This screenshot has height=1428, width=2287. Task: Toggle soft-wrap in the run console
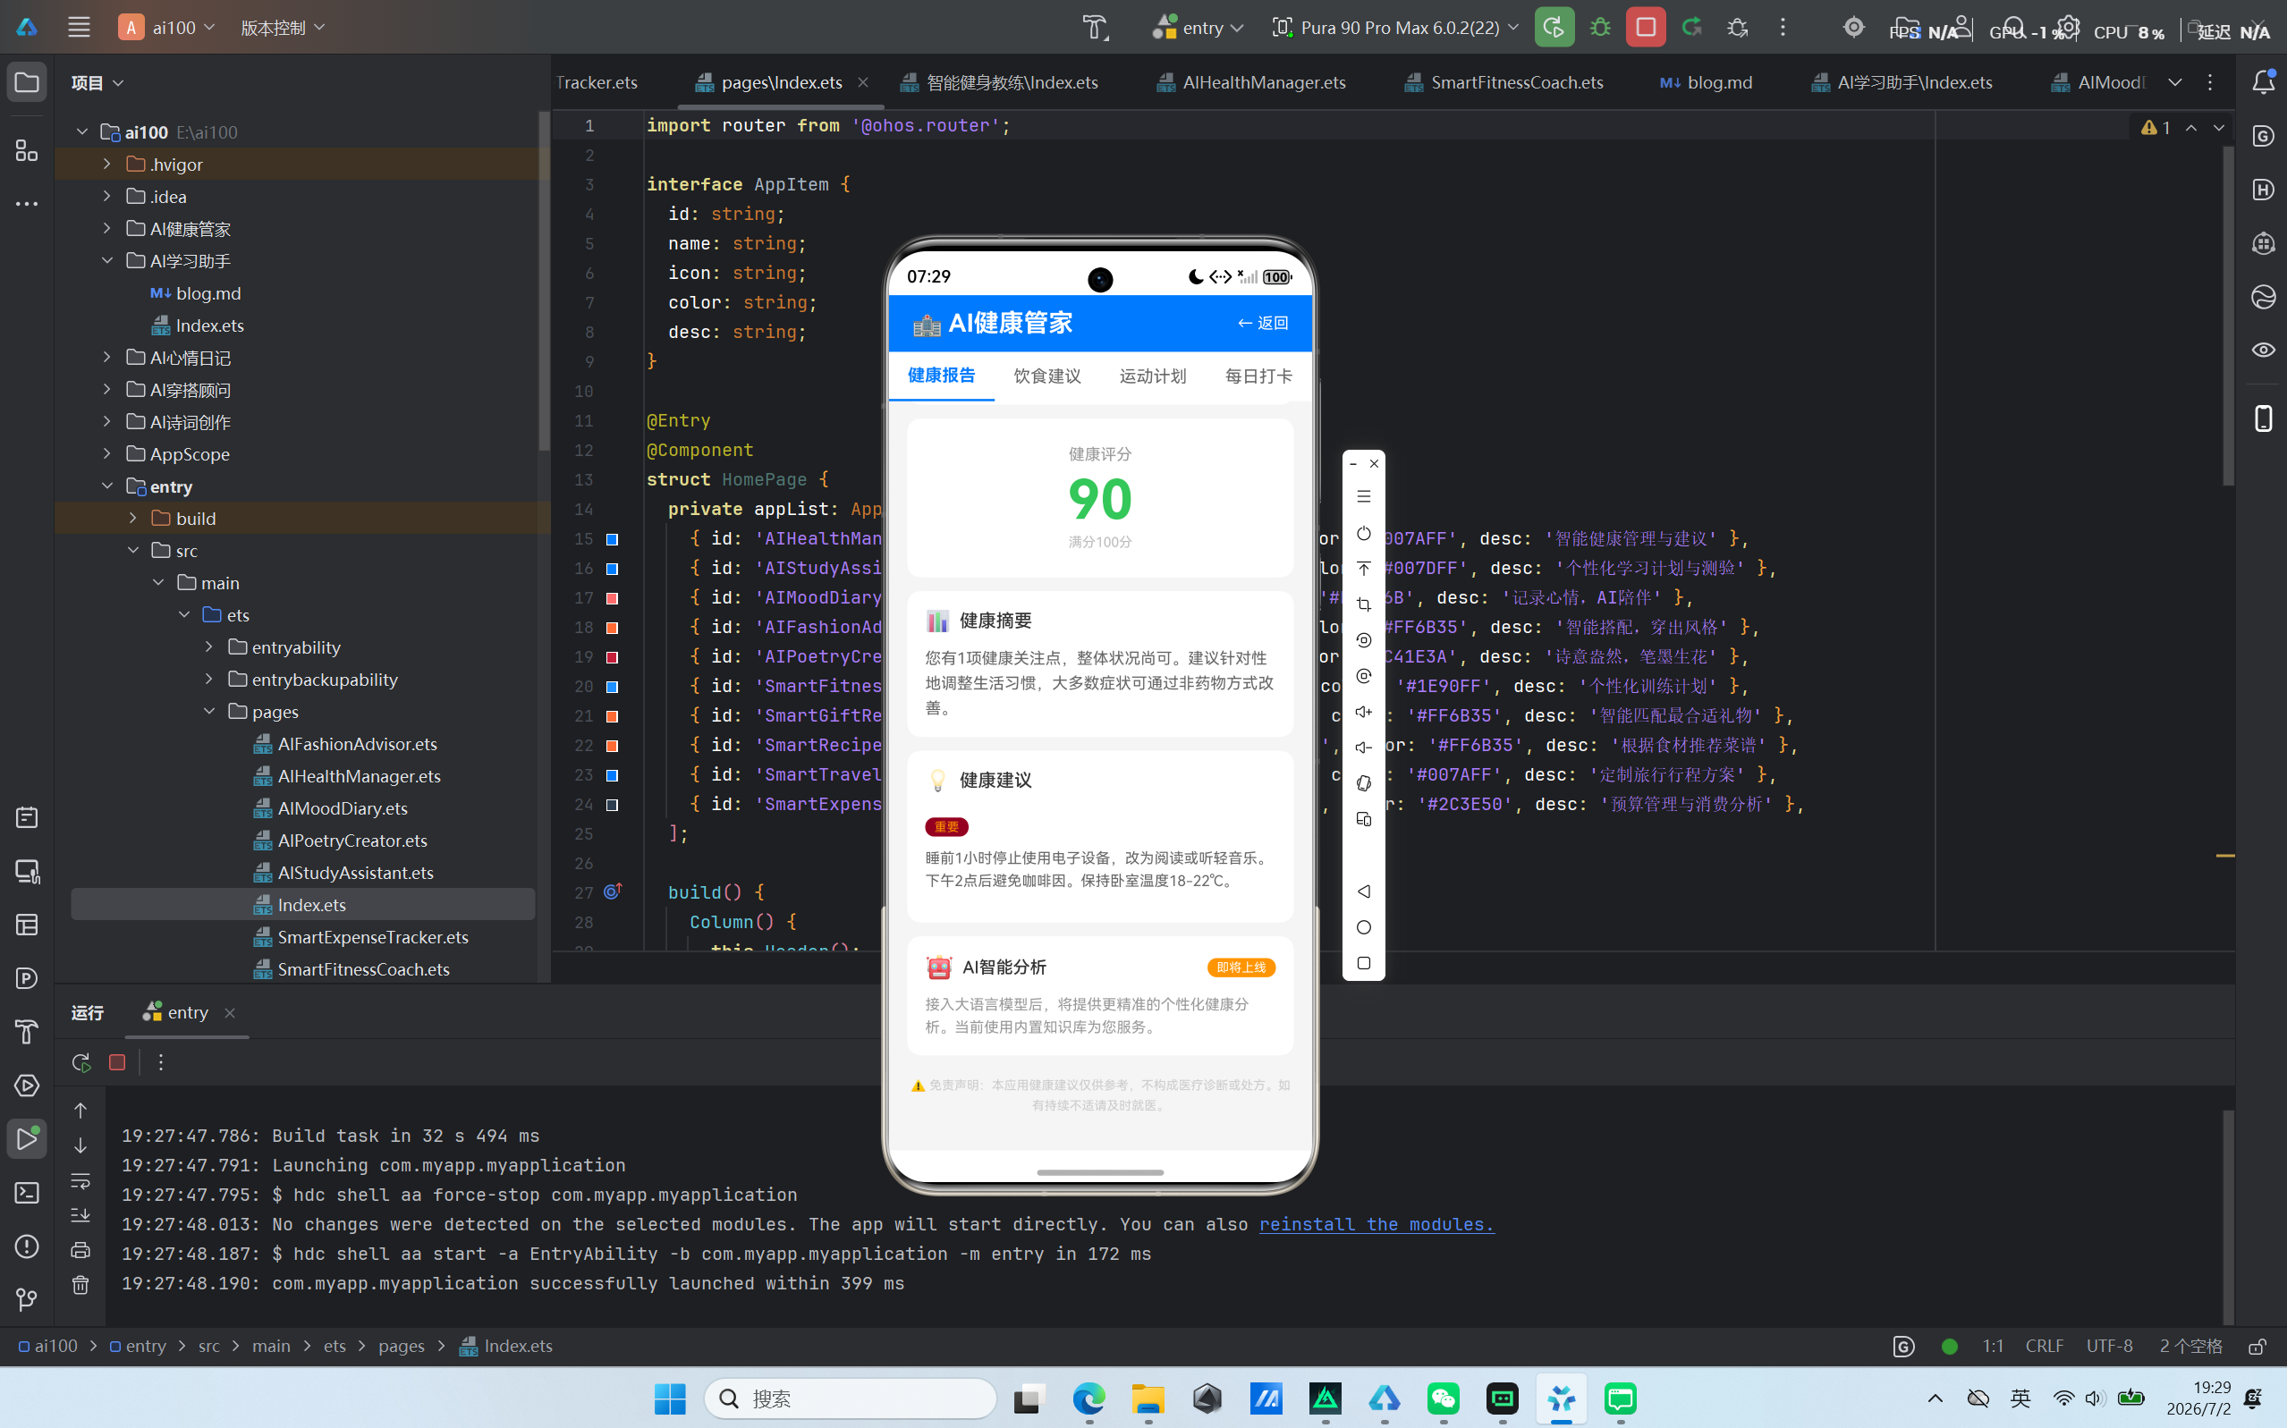tap(80, 1180)
